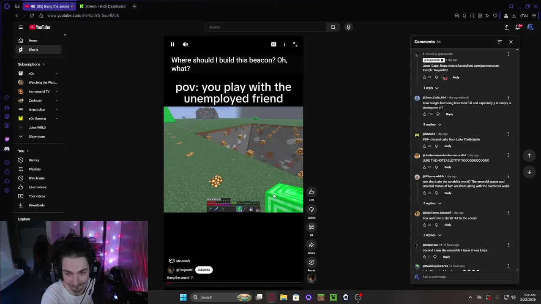This screenshot has width=541, height=304.
Task: Open YouTube notifications bell
Action: [x=517, y=27]
